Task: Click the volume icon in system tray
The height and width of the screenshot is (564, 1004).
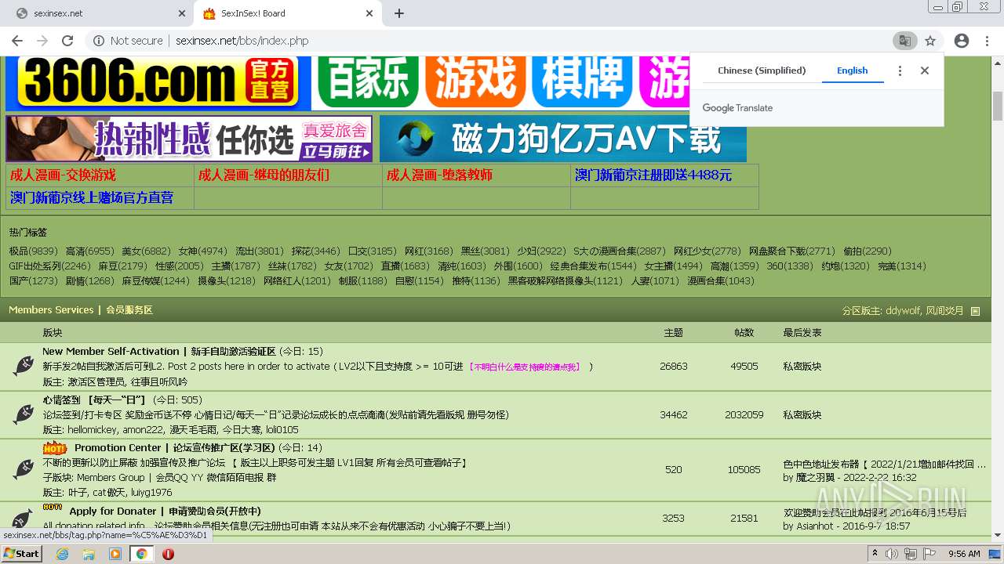Action: (892, 554)
